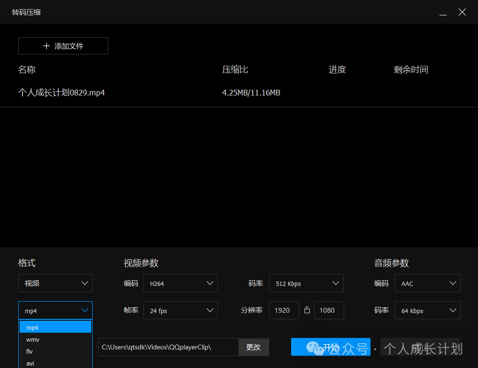Click the 添加文件 add file button
The image size is (478, 368).
click(63, 46)
